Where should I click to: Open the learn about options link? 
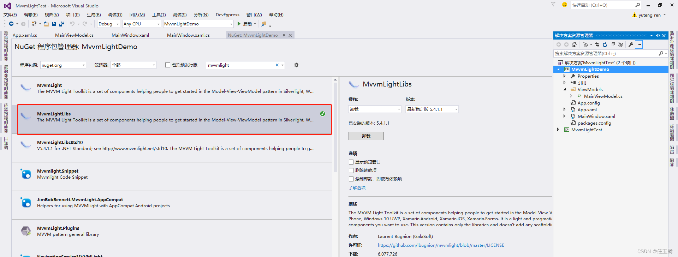(357, 188)
